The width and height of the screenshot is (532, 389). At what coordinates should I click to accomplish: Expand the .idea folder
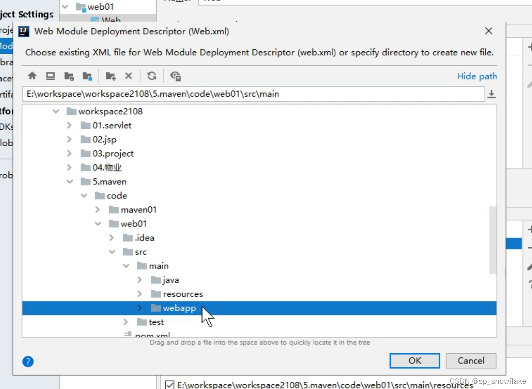pyautogui.click(x=112, y=238)
